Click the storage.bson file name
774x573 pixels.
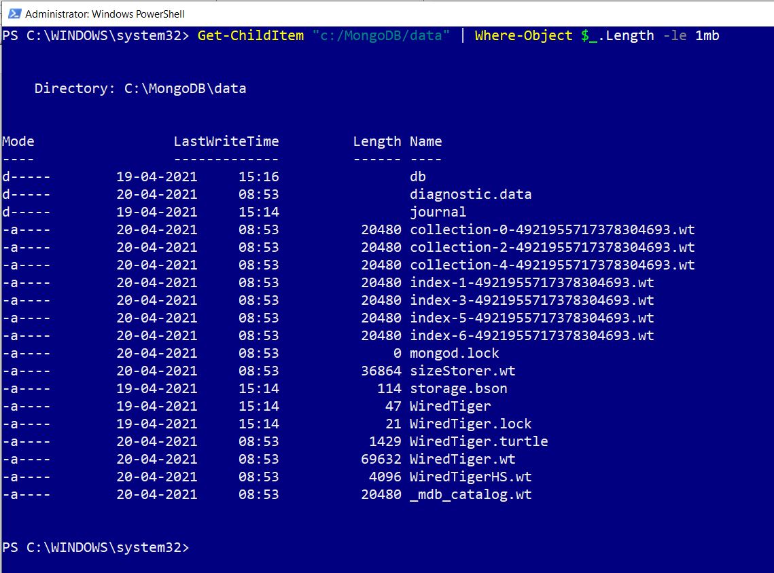tap(458, 388)
